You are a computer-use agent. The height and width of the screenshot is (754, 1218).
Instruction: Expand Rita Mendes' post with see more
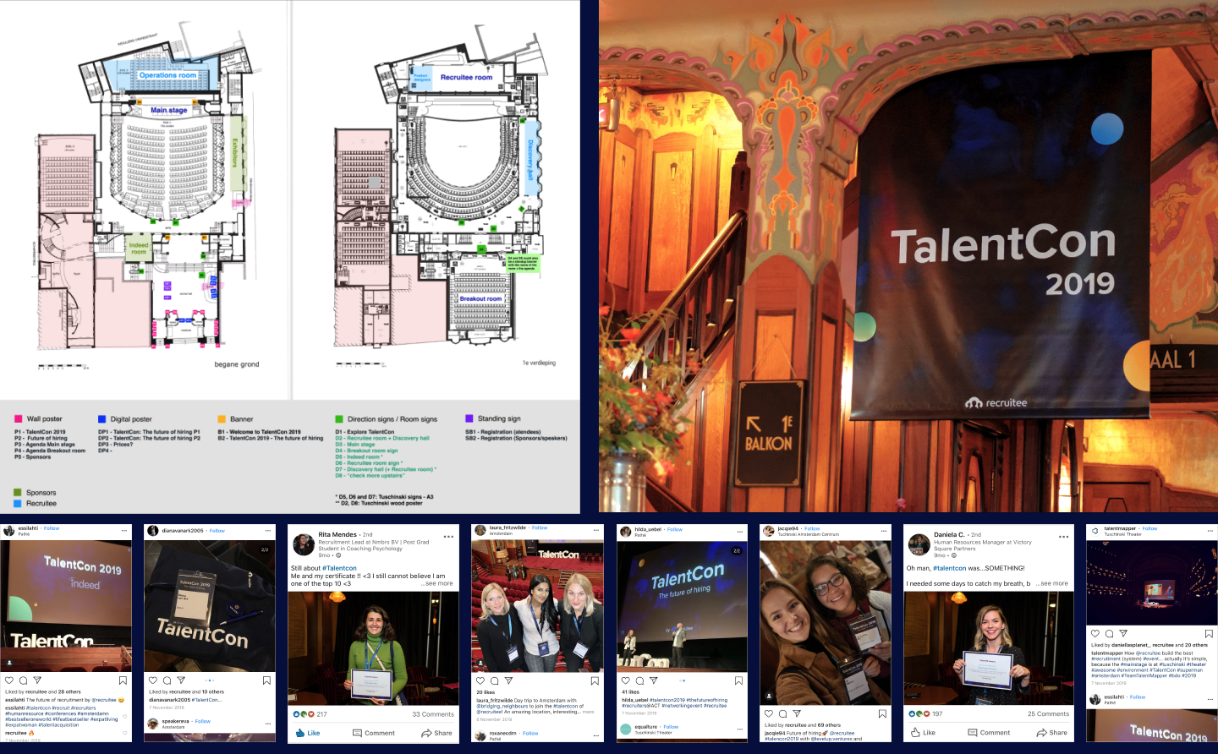pos(439,583)
